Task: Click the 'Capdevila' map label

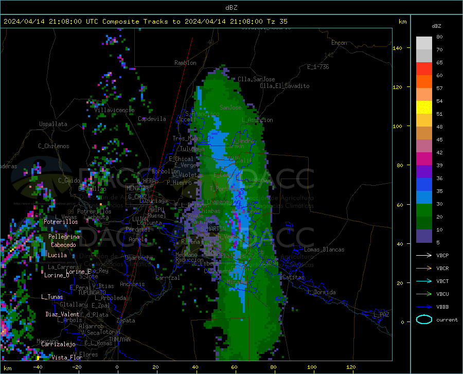Action: click(152, 119)
